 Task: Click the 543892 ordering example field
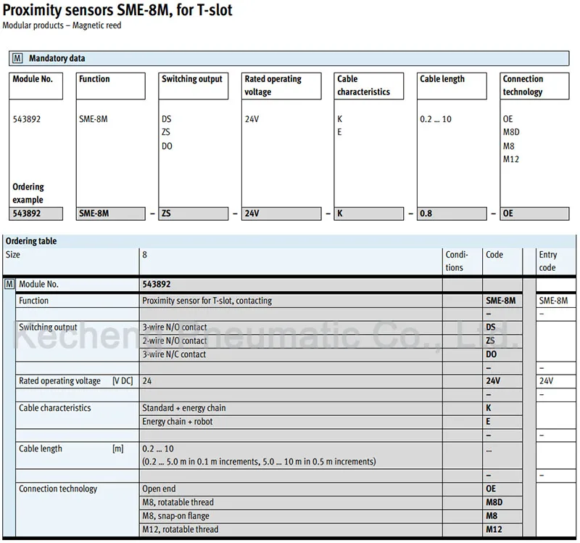(36, 213)
